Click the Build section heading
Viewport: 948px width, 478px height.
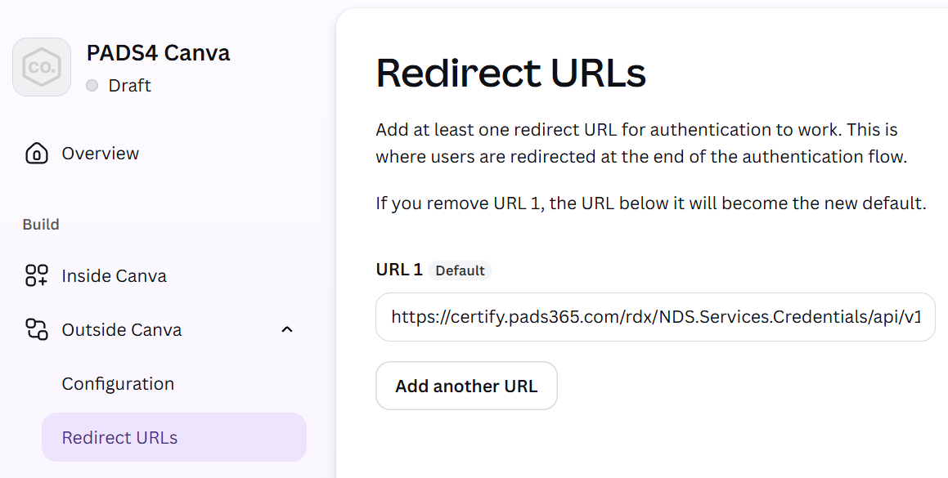click(x=41, y=224)
